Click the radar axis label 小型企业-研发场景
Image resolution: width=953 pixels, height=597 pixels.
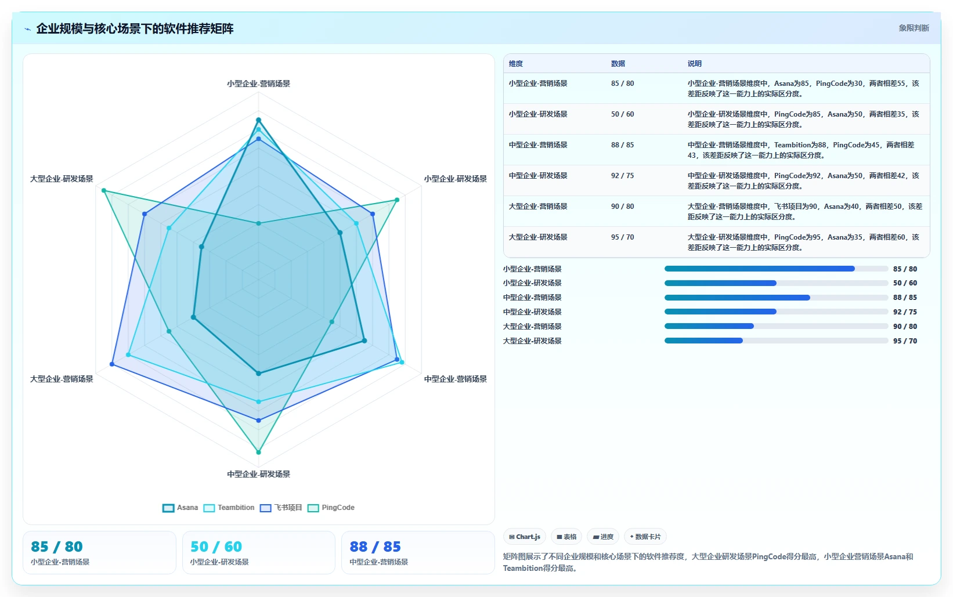456,179
